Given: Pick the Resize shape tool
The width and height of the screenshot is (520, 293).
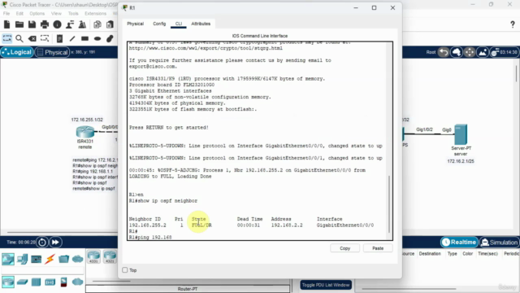Looking at the screenshot, I should pyautogui.click(x=45, y=38).
